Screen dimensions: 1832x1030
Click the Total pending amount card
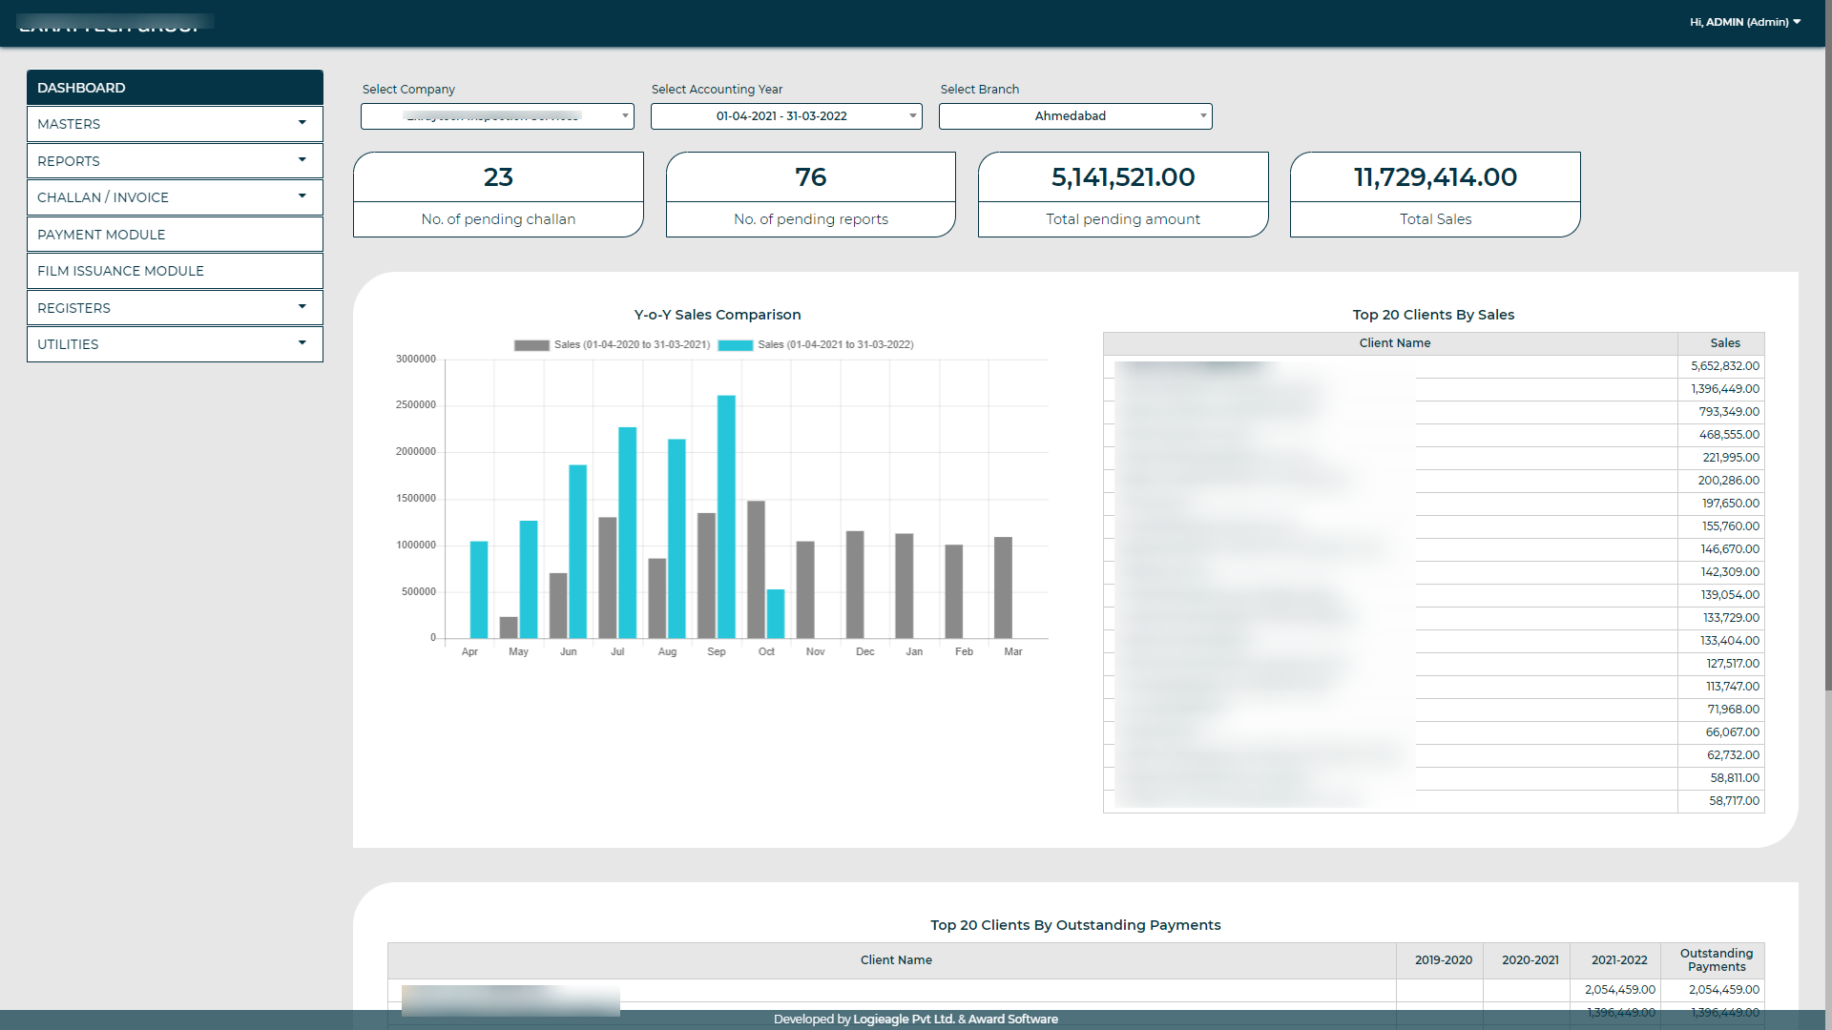[x=1123, y=195]
